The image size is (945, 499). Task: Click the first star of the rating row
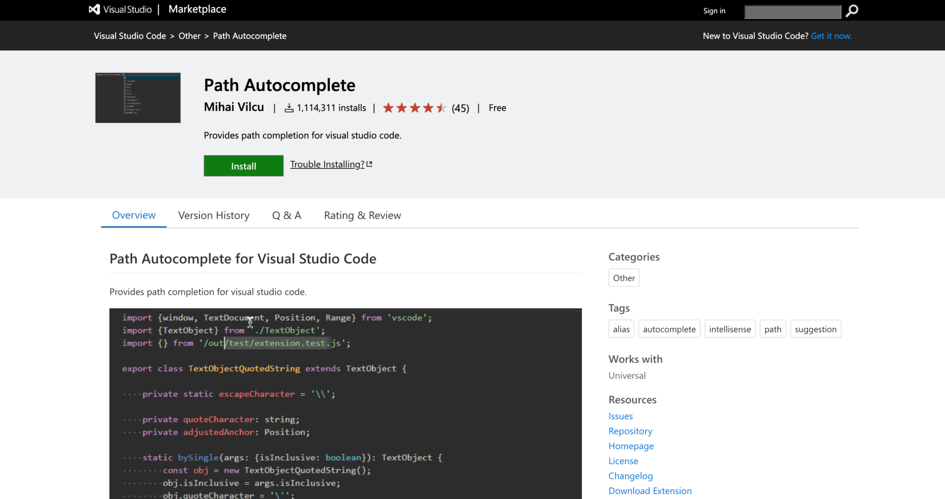coord(389,107)
